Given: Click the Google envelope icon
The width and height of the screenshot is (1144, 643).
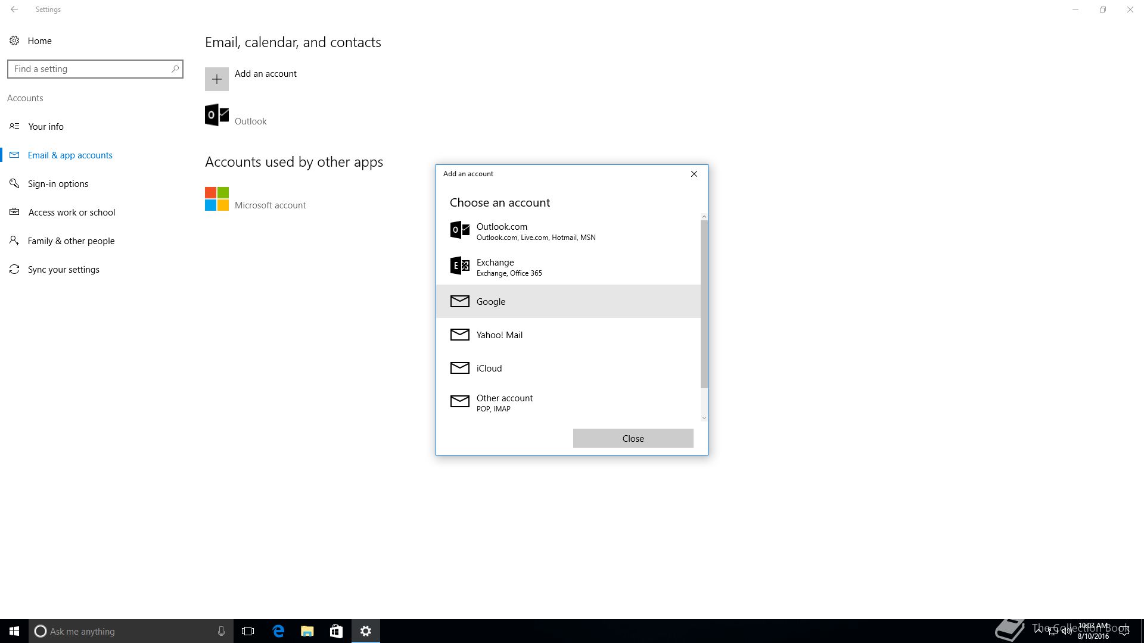Looking at the screenshot, I should pos(459,301).
